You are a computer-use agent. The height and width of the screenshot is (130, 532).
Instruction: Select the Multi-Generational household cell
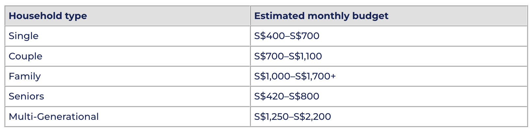(127, 117)
